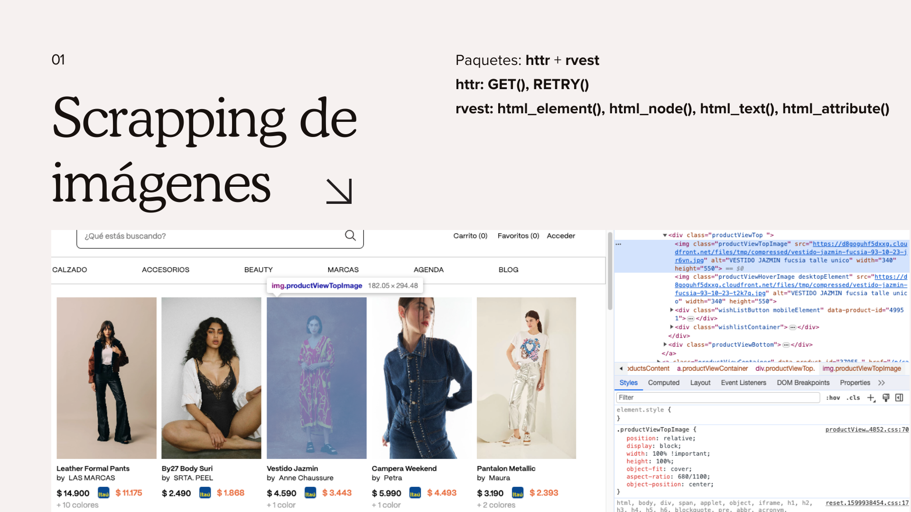The height and width of the screenshot is (512, 911).
Task: Expand the div productViewBottom node
Action: (665, 345)
